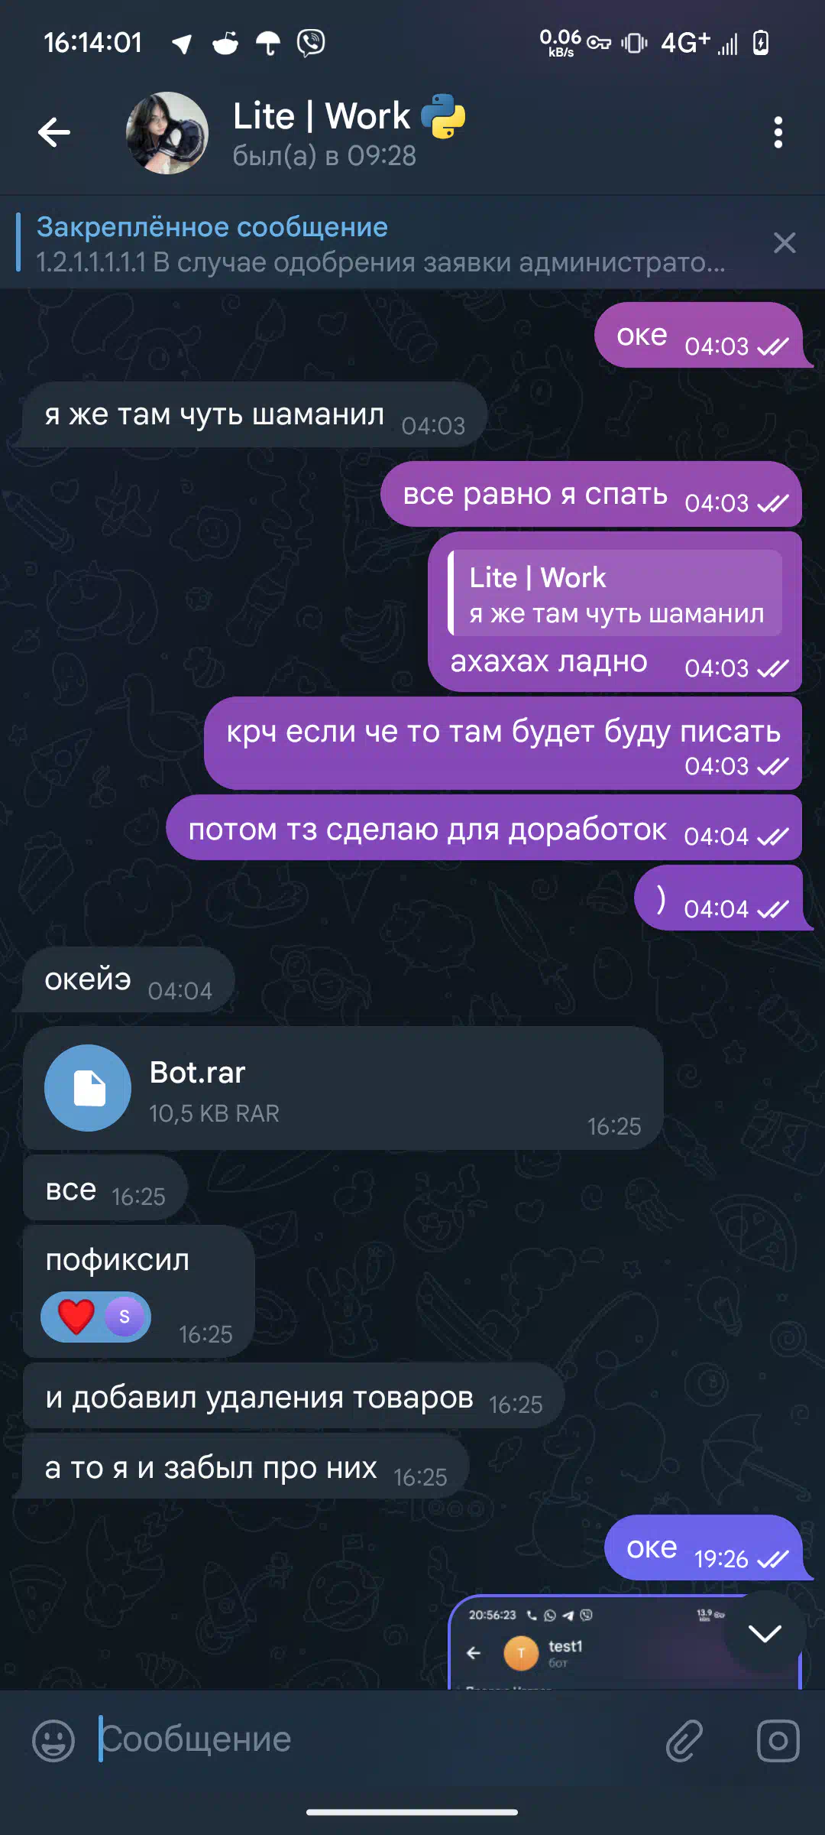Jump to latest with the down chevron
825x1835 pixels.
tap(765, 1633)
